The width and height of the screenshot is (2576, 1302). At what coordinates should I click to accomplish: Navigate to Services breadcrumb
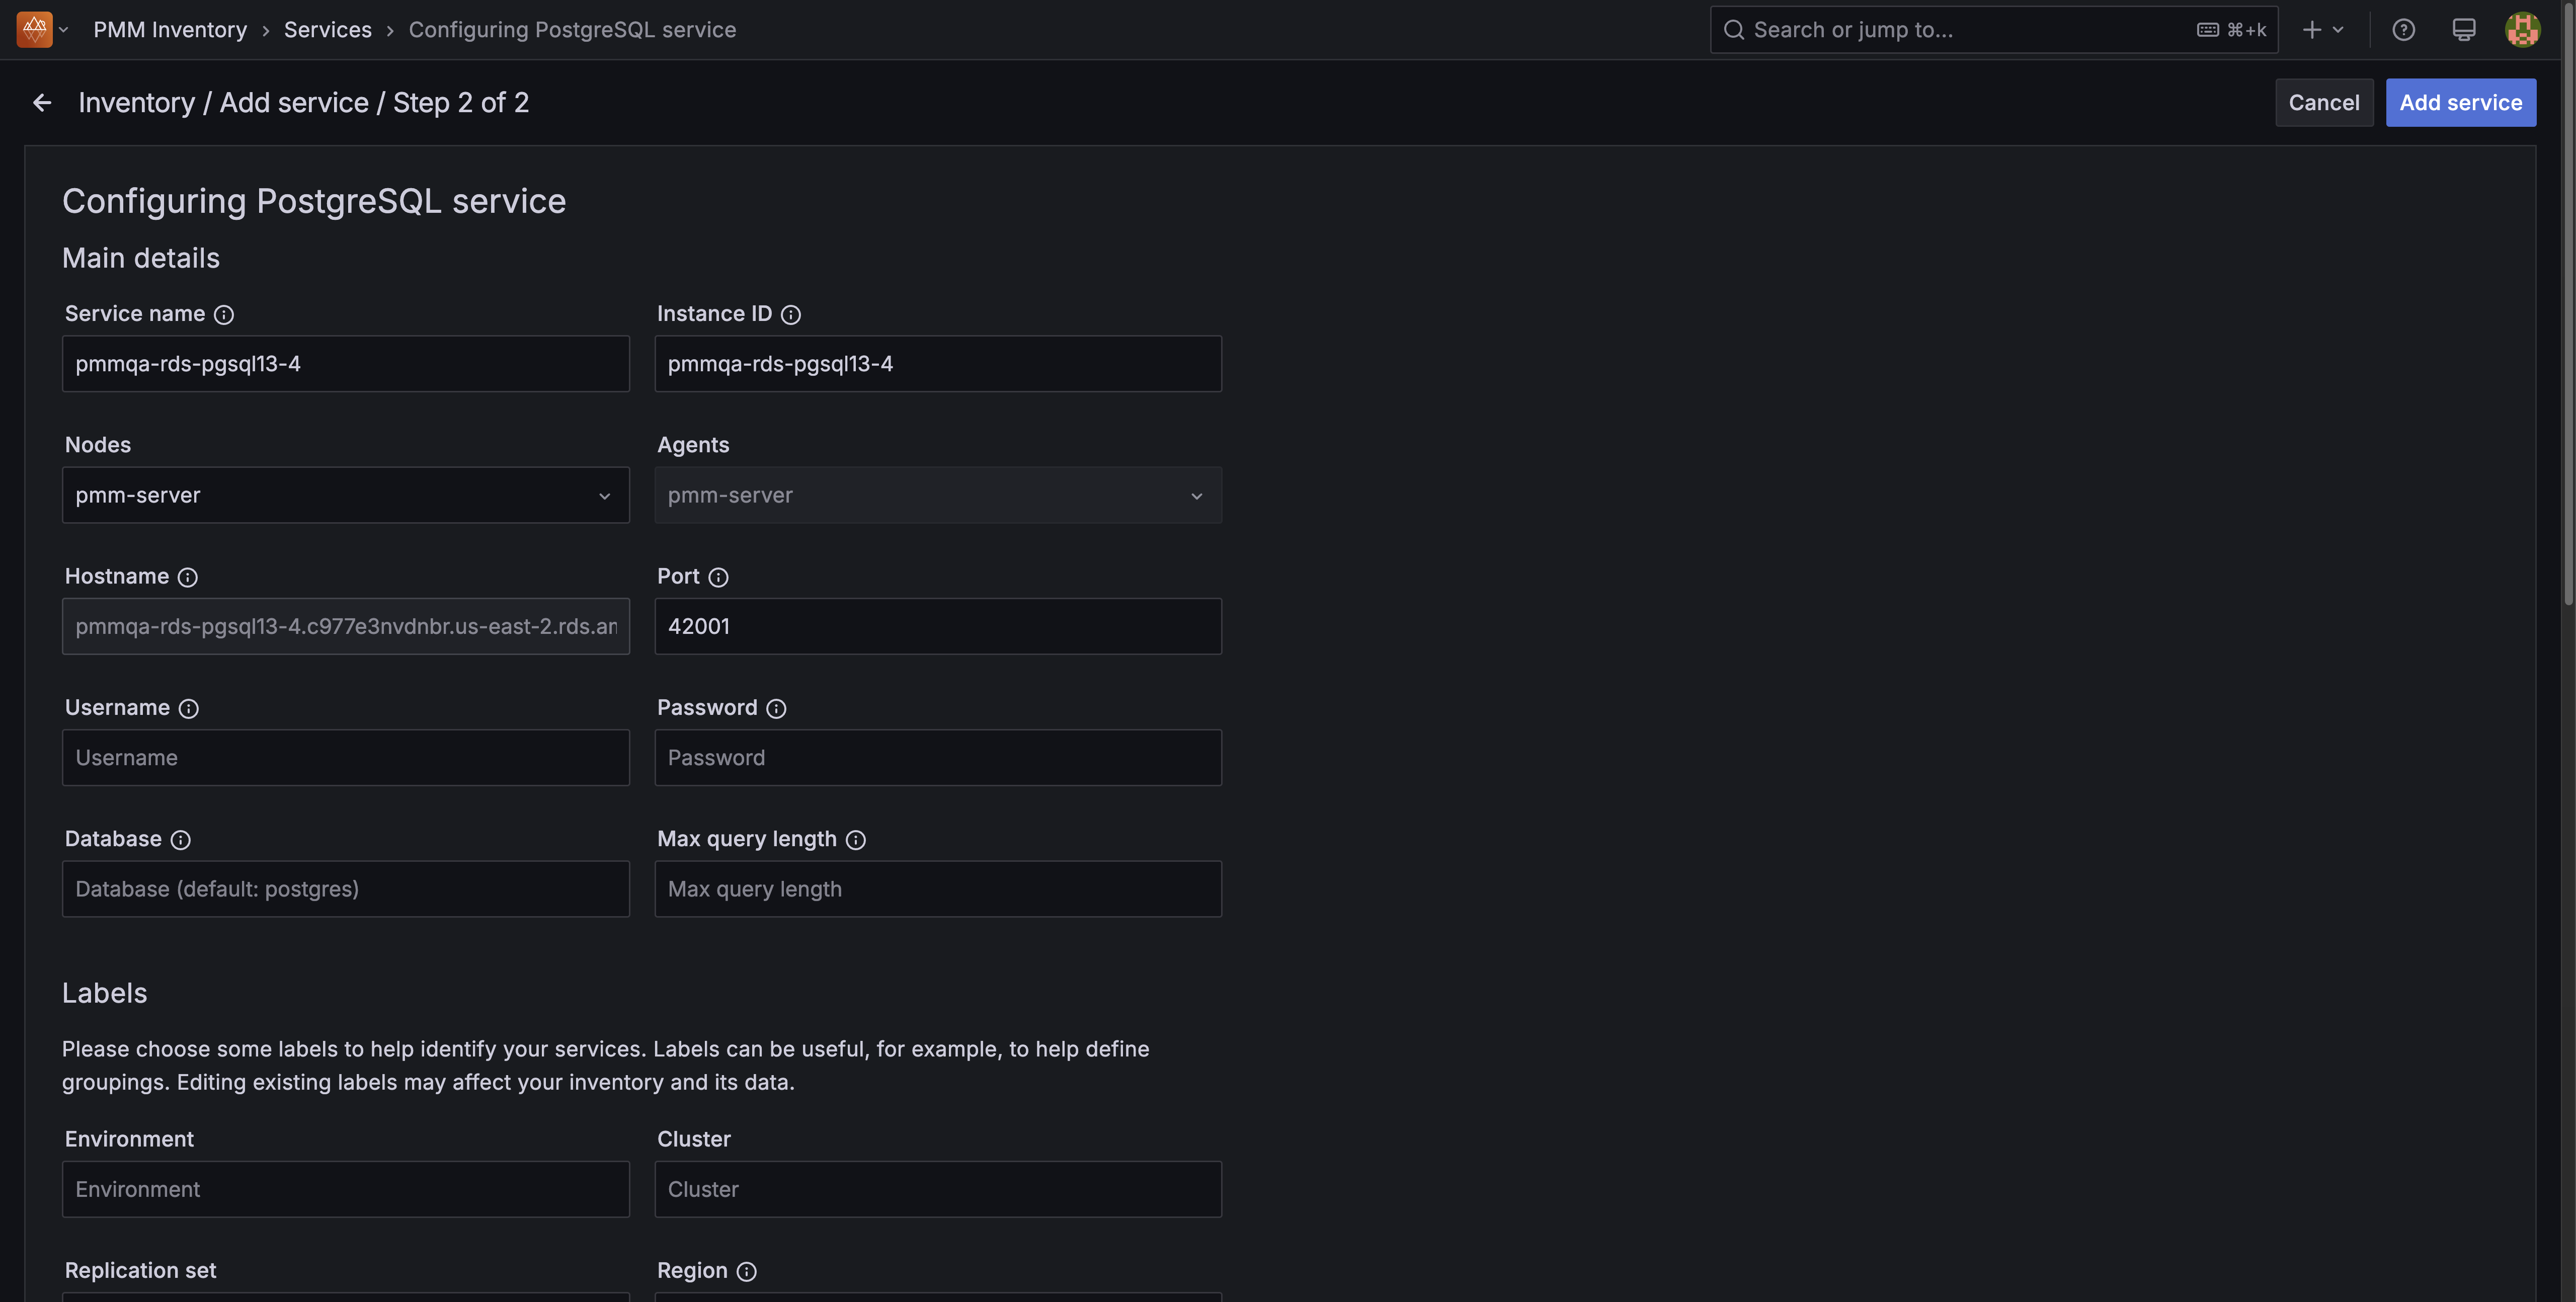click(x=327, y=30)
